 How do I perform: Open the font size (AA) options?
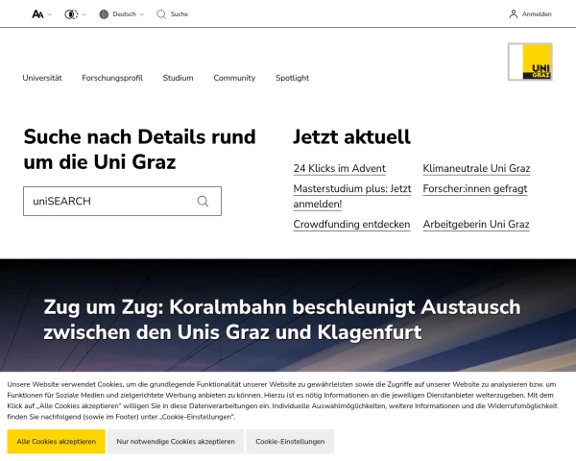click(38, 14)
